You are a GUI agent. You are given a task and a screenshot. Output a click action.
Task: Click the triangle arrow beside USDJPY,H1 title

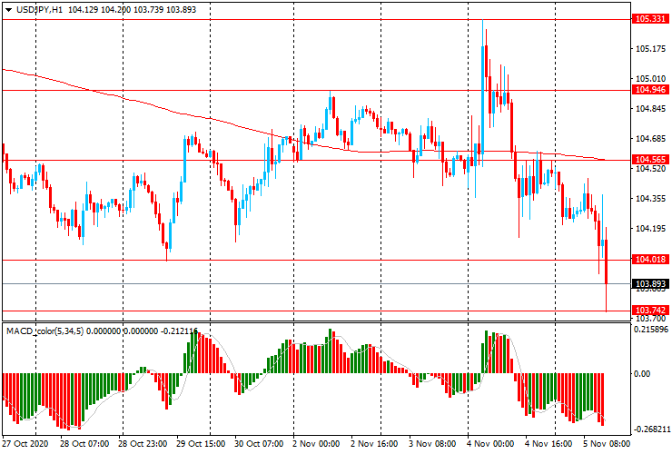[x=6, y=7]
